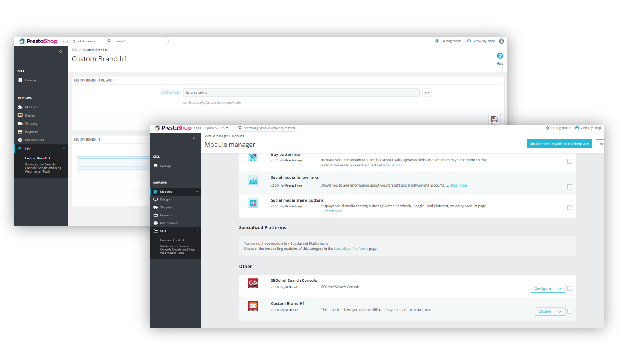This screenshot has height=353, width=620.
Task: Click Catalog store icon in back window sidebar
Action: [20, 80]
